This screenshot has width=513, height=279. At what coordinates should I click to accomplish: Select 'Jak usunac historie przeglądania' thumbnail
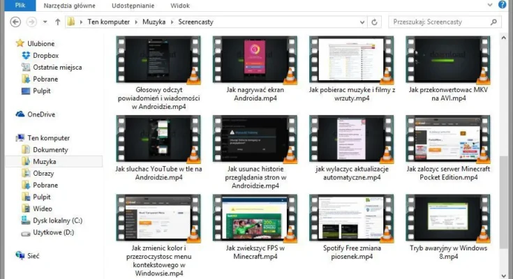tap(255, 139)
